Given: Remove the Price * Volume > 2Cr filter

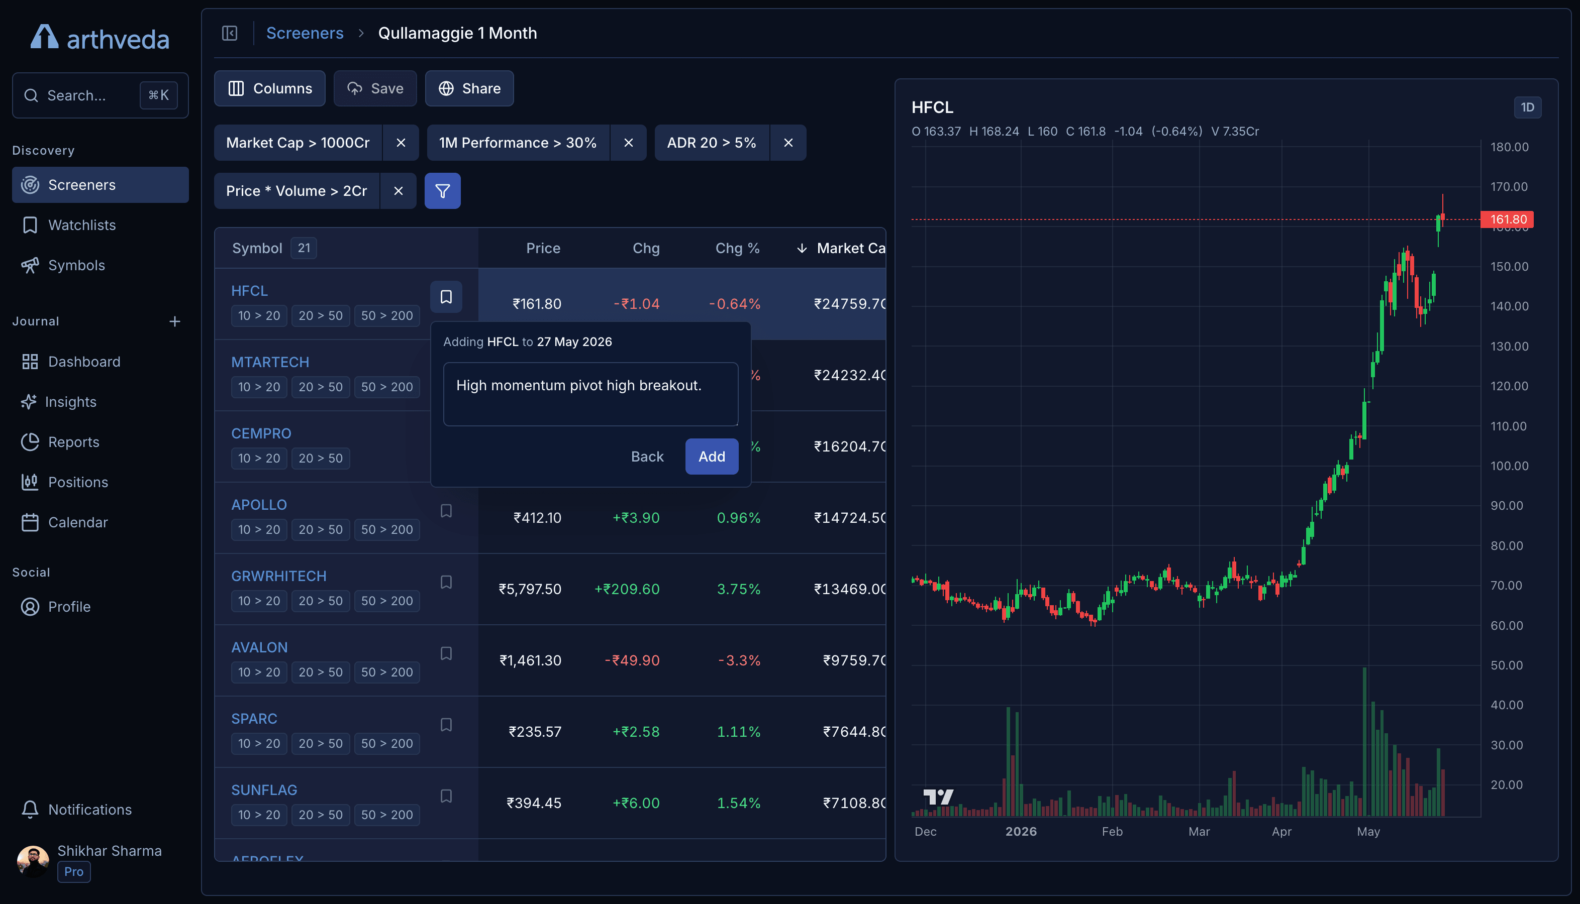Looking at the screenshot, I should 398,191.
